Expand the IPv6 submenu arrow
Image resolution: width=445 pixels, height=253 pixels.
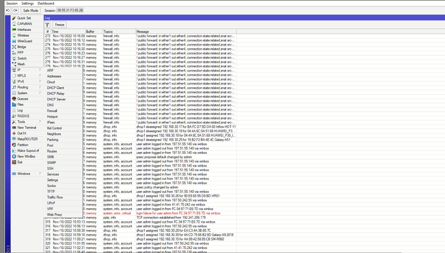coord(40,81)
